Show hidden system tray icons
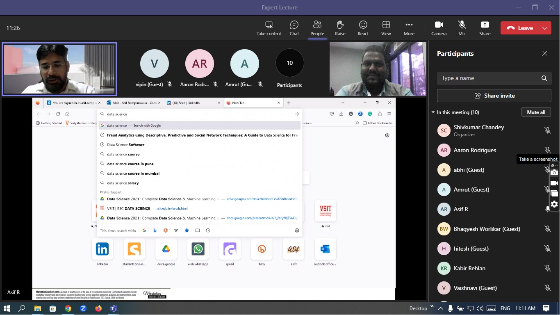The height and width of the screenshot is (315, 560). pos(441,308)
